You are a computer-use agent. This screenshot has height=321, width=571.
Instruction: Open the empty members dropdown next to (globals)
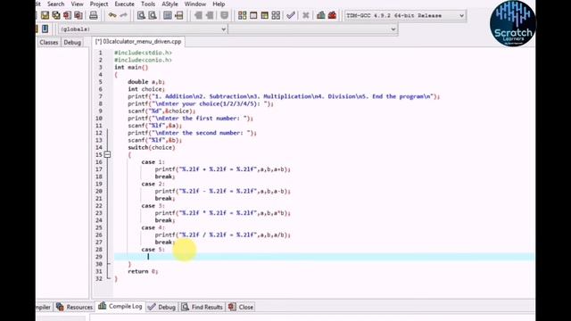[313, 29]
